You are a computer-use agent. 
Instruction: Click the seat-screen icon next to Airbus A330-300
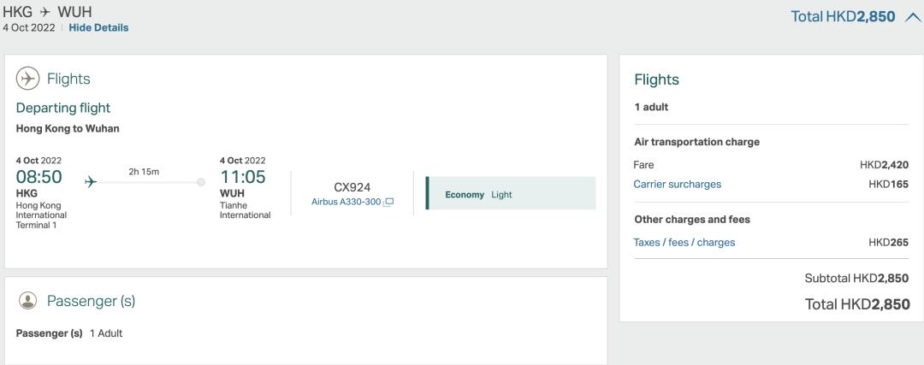pyautogui.click(x=389, y=202)
